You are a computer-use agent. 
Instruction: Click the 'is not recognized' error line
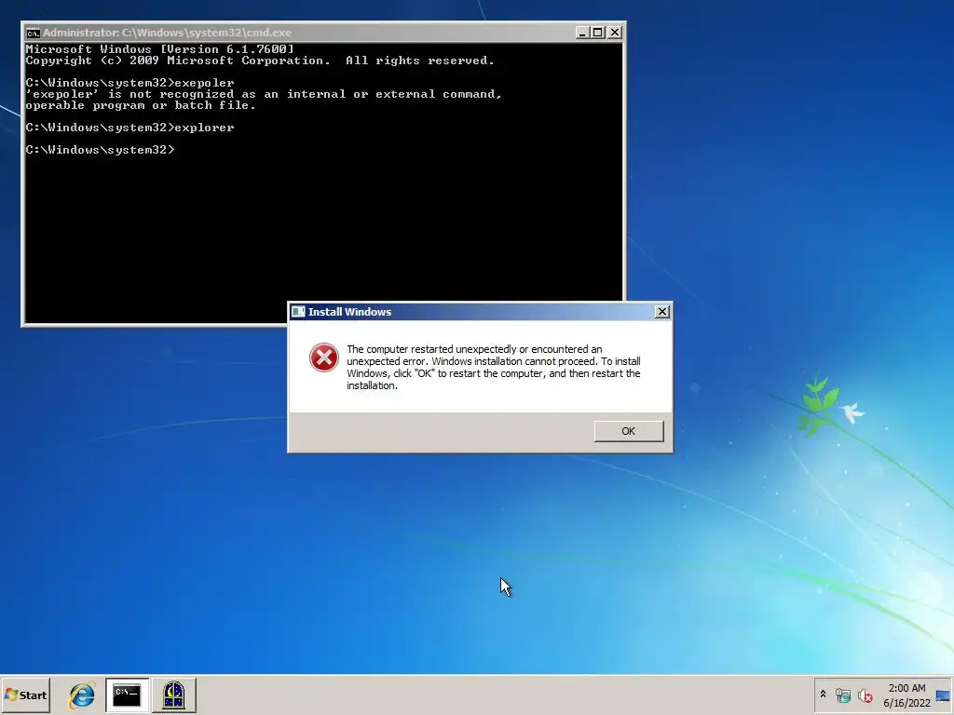coord(264,94)
